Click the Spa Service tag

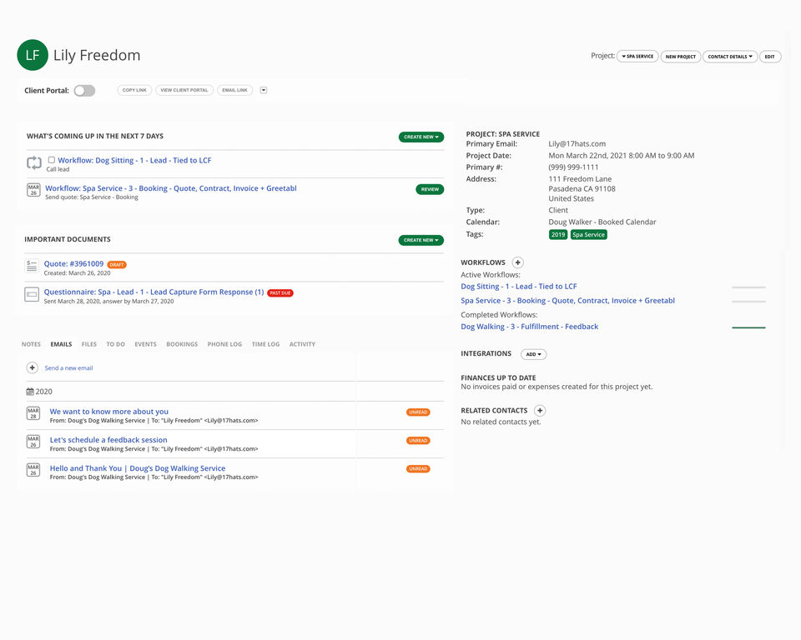click(x=589, y=235)
